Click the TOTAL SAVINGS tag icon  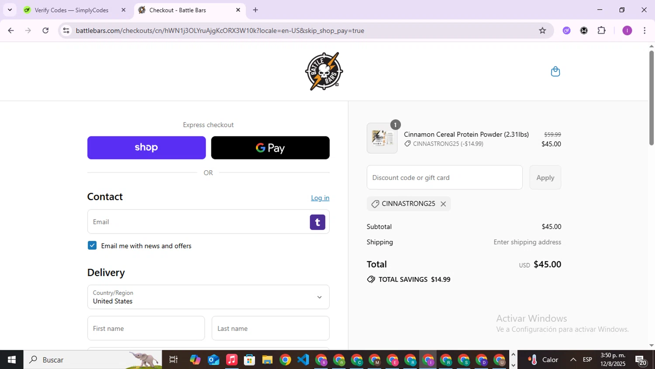click(371, 279)
